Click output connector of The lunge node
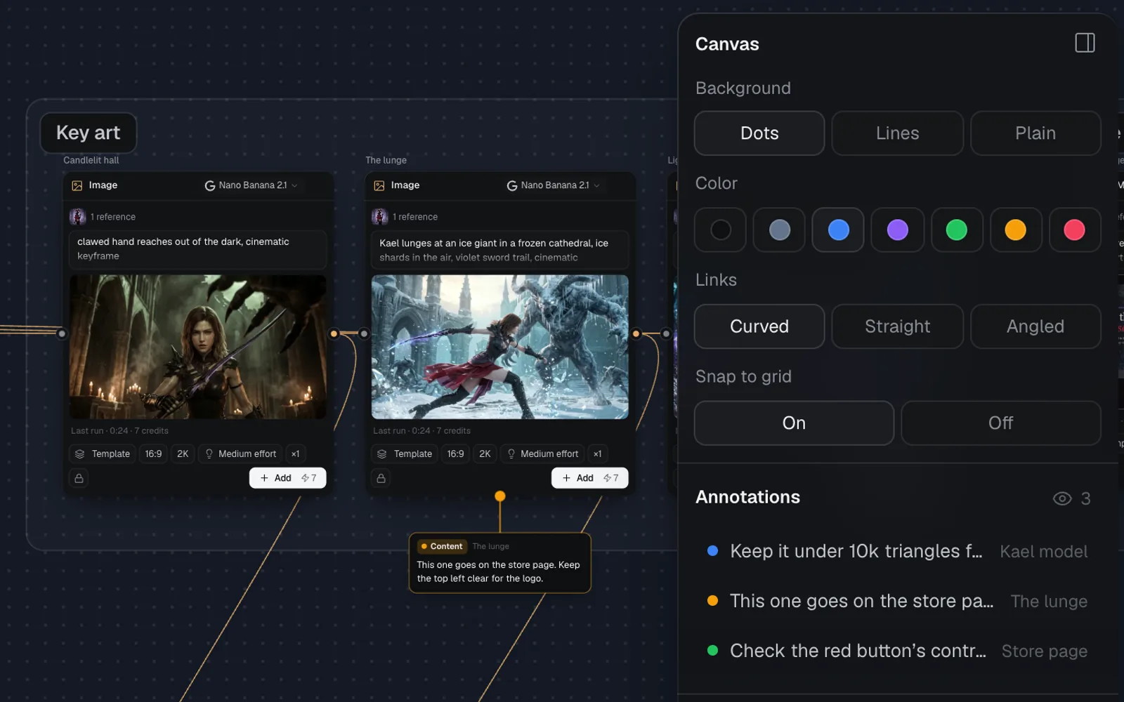The height and width of the screenshot is (702, 1124). [636, 333]
